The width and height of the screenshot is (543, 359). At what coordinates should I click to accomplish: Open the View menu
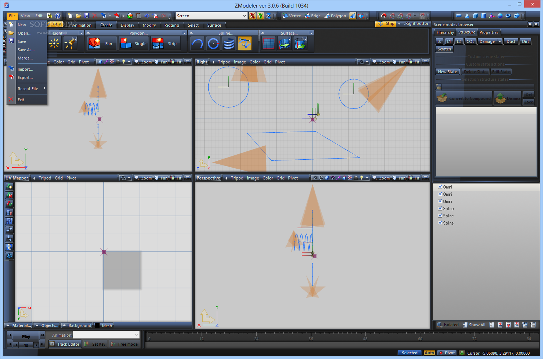25,16
